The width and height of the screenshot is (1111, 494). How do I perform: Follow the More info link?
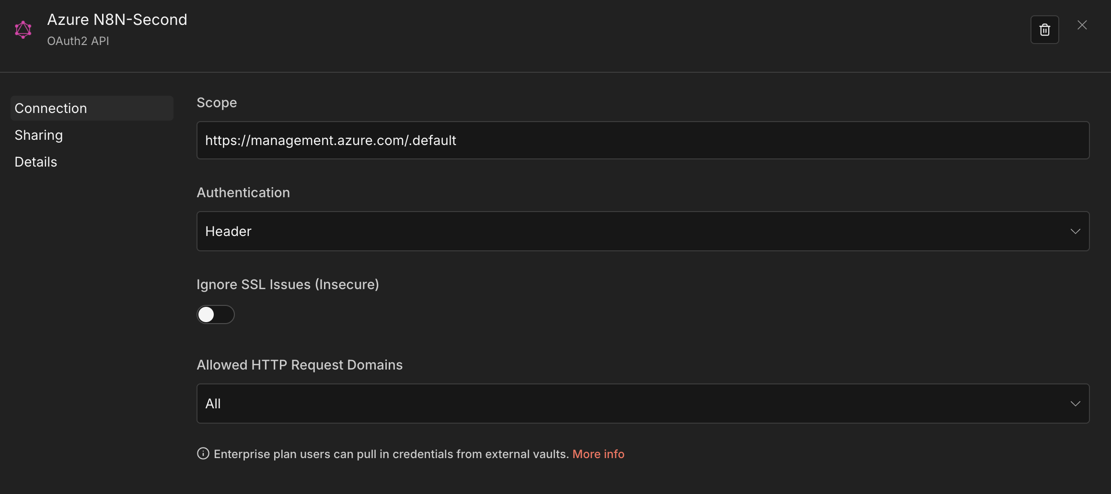[x=598, y=454]
